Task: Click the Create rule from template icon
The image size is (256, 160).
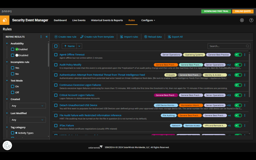Action: coord(82,36)
